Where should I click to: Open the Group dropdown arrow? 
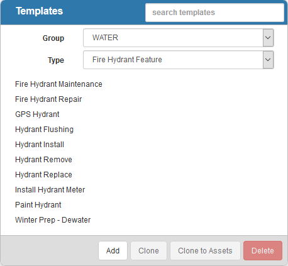coord(268,38)
